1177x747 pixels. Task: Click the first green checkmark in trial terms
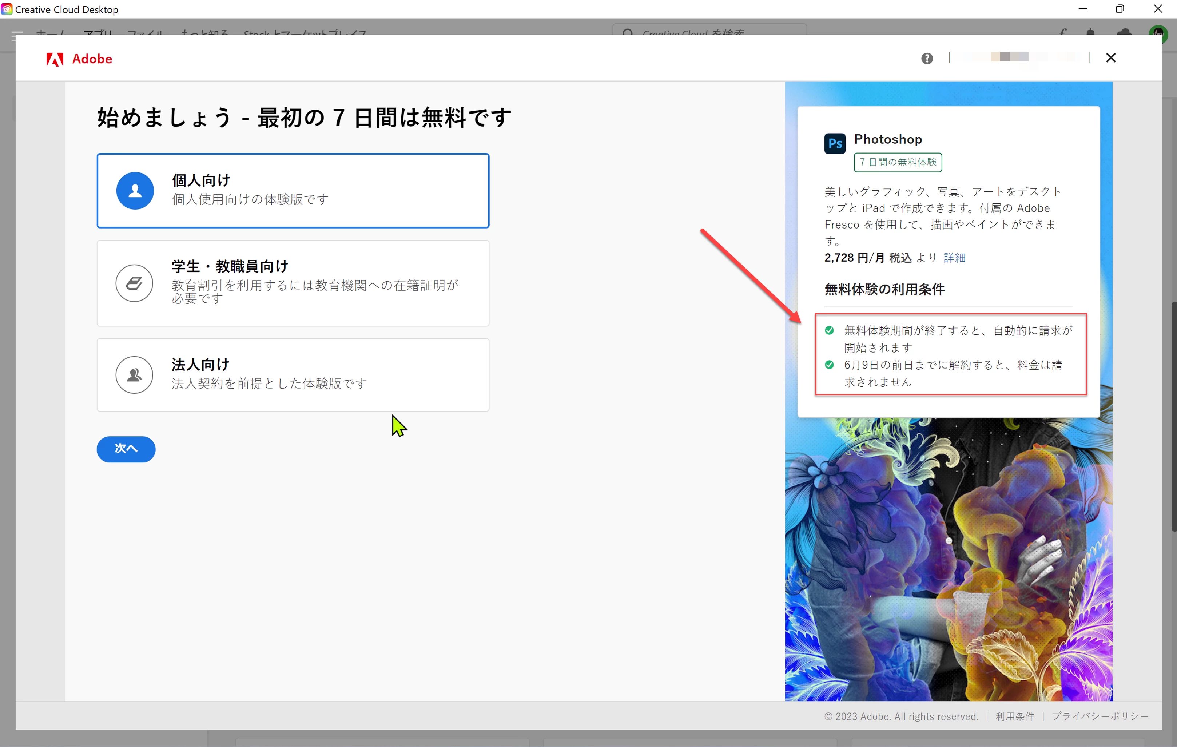[x=830, y=330]
